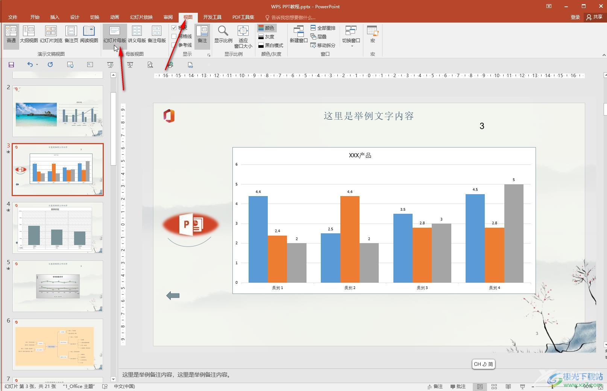Toggle the Ruler (标尺) checkbox

(x=174, y=28)
